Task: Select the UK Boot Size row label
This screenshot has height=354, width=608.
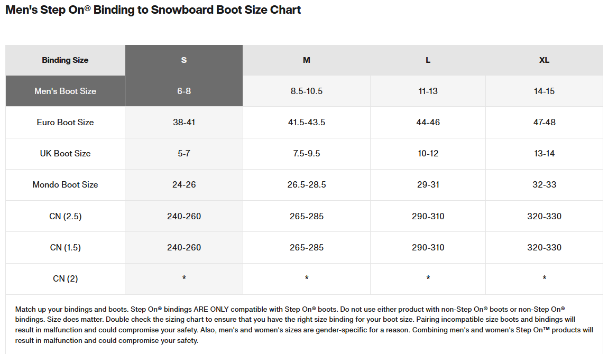Action: [65, 153]
